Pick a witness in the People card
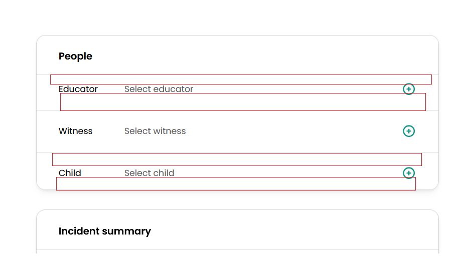The width and height of the screenshot is (467, 277). coord(155,131)
